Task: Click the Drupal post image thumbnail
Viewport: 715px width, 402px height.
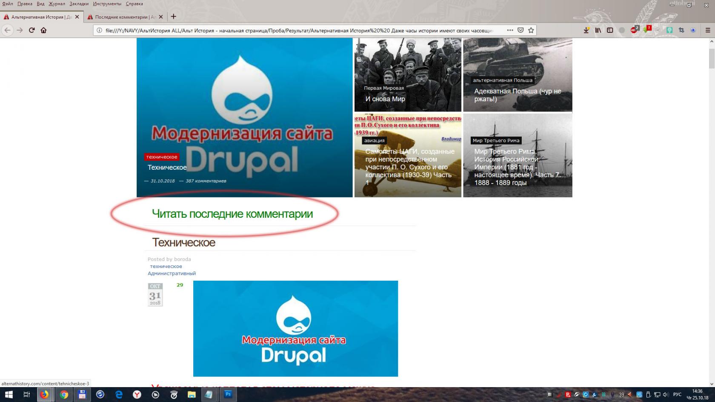Action: tap(295, 328)
